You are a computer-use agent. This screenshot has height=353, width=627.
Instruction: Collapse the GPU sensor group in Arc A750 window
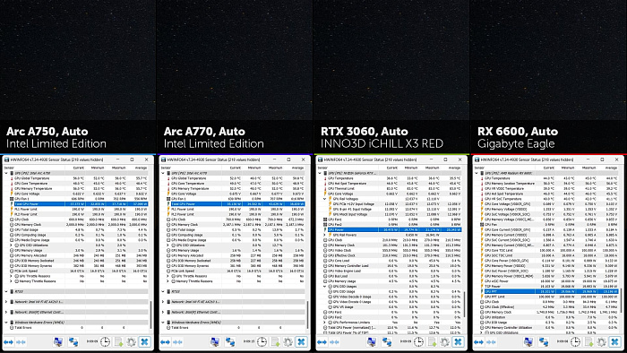click(x=6, y=173)
